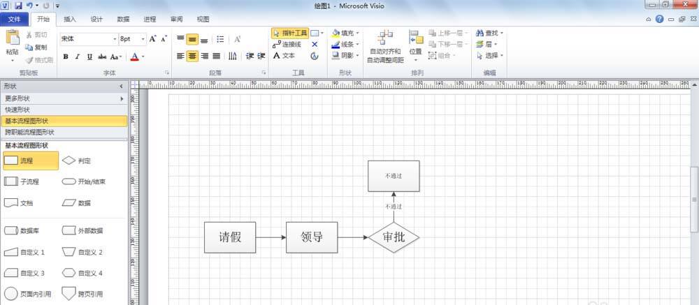Open the Position (位置) menu button

coord(415,47)
